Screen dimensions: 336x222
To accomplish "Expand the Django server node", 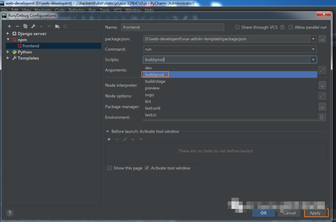I will tap(8, 33).
